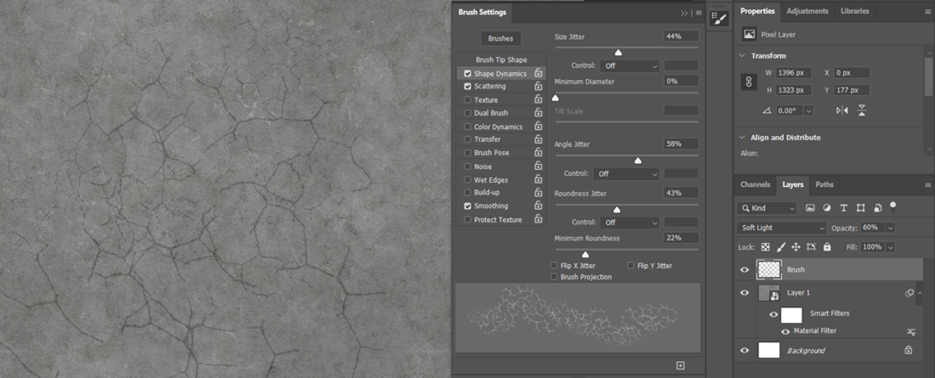Screen dimensions: 935x378
Task: Click the Brush Settings panel icon
Action: pyautogui.click(x=719, y=19)
